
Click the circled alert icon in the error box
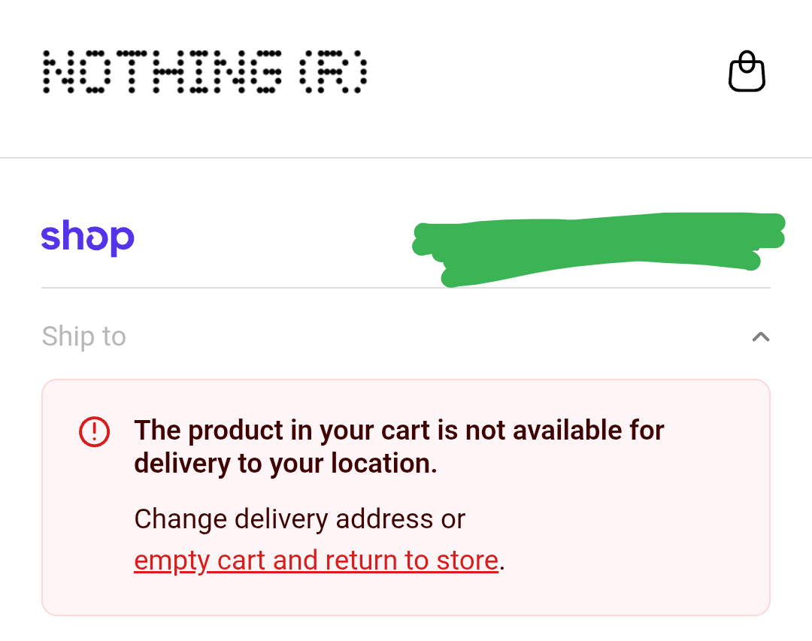coord(95,431)
